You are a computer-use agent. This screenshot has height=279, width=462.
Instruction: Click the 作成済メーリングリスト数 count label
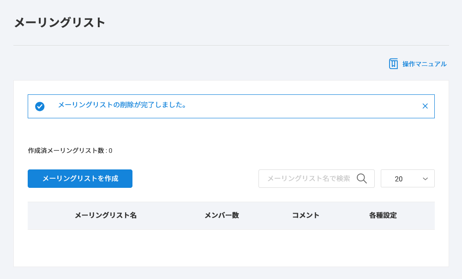66,151
